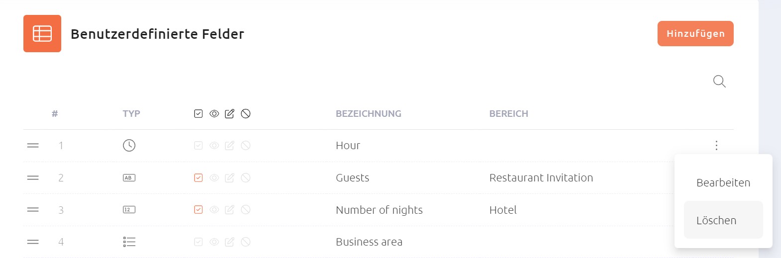Click the drag handle of the Guests row
The height and width of the screenshot is (258, 781).
click(x=33, y=177)
